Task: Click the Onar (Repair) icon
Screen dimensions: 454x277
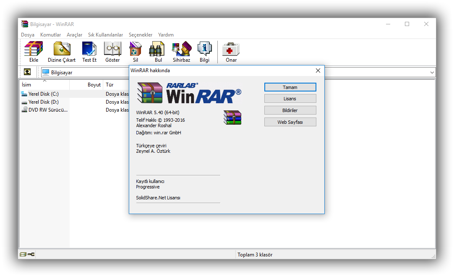Action: (231, 52)
